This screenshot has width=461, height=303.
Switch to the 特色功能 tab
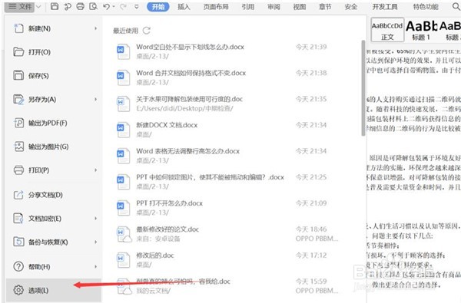coord(426,7)
